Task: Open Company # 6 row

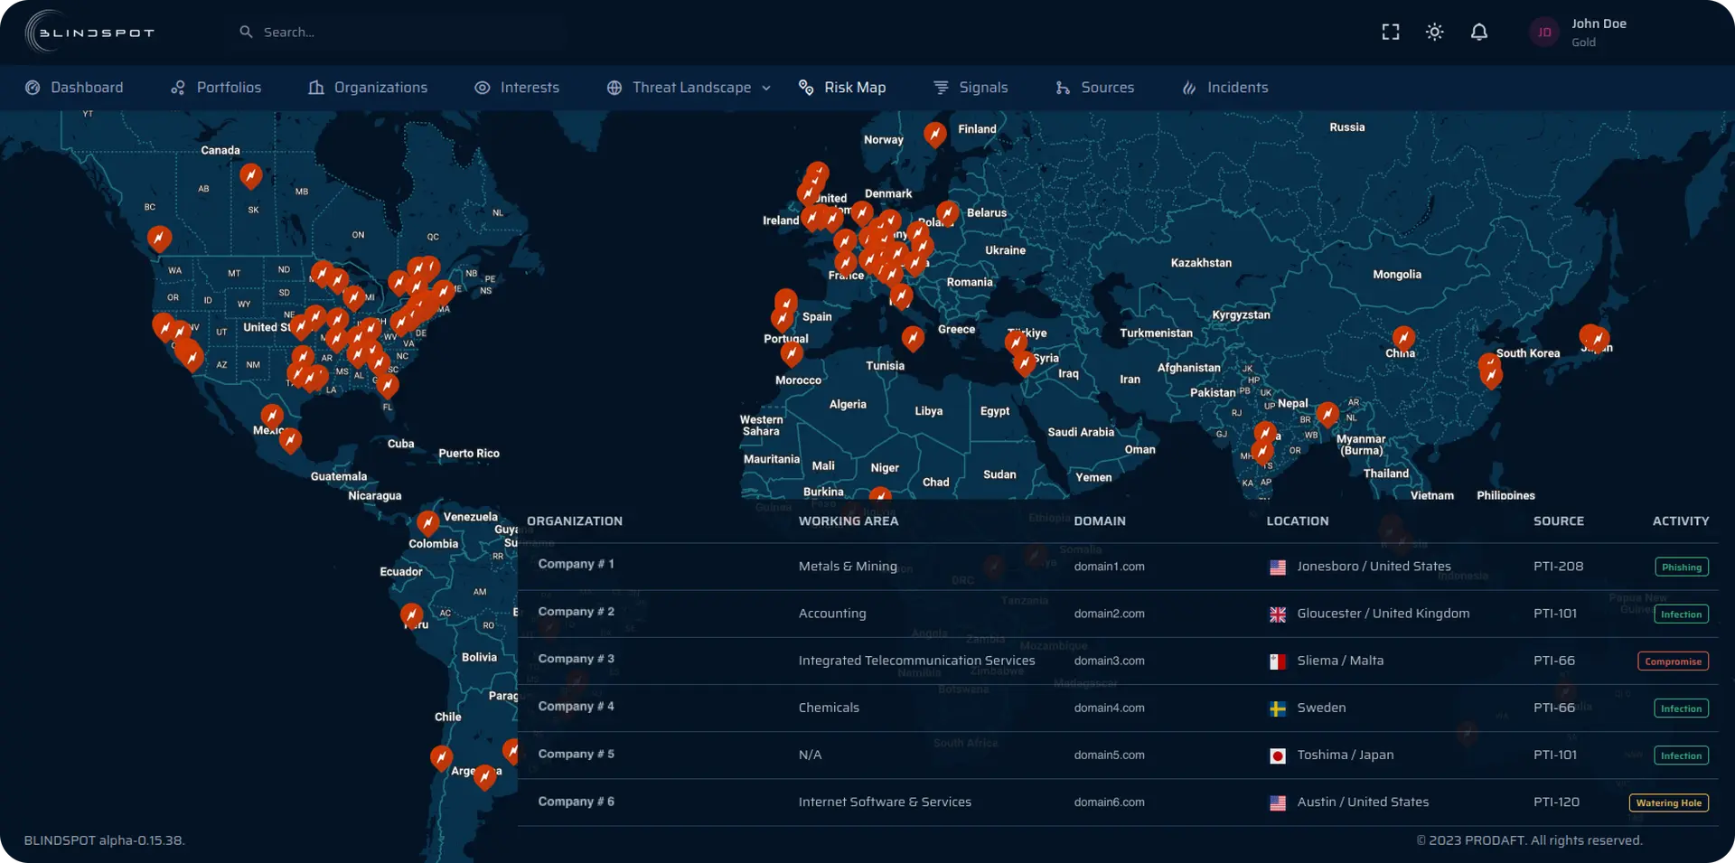Action: pos(1118,802)
